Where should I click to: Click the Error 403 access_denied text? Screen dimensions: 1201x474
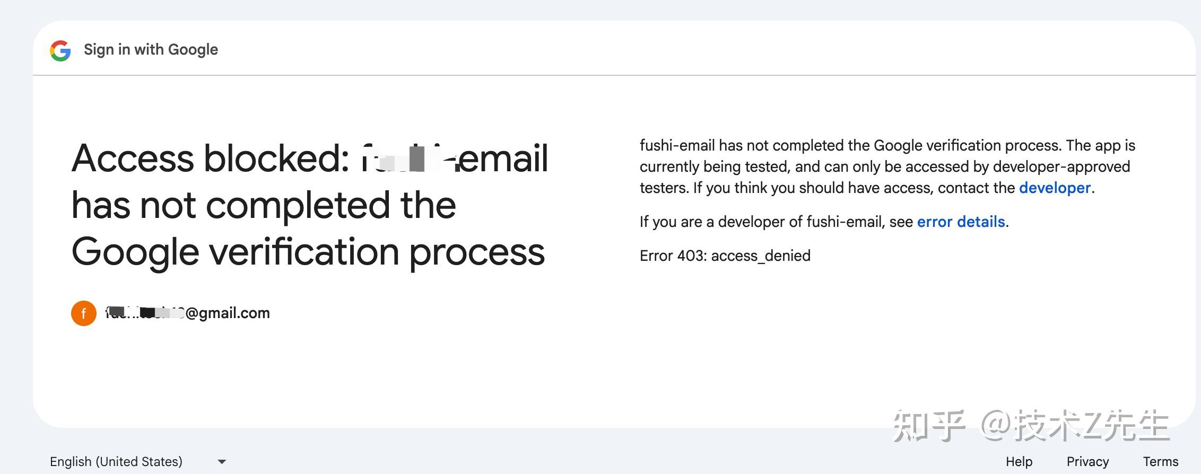point(725,256)
